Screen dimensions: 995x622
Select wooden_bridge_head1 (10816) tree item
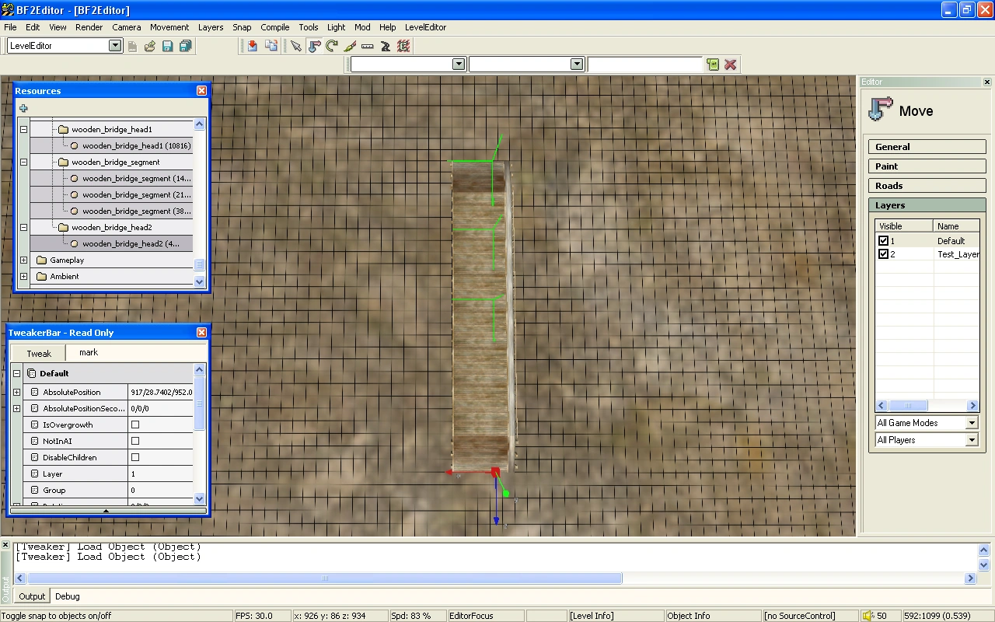coord(136,146)
